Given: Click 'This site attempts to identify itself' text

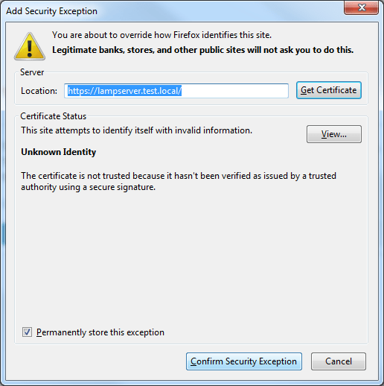Looking at the screenshot, I should pyautogui.click(x=136, y=130).
